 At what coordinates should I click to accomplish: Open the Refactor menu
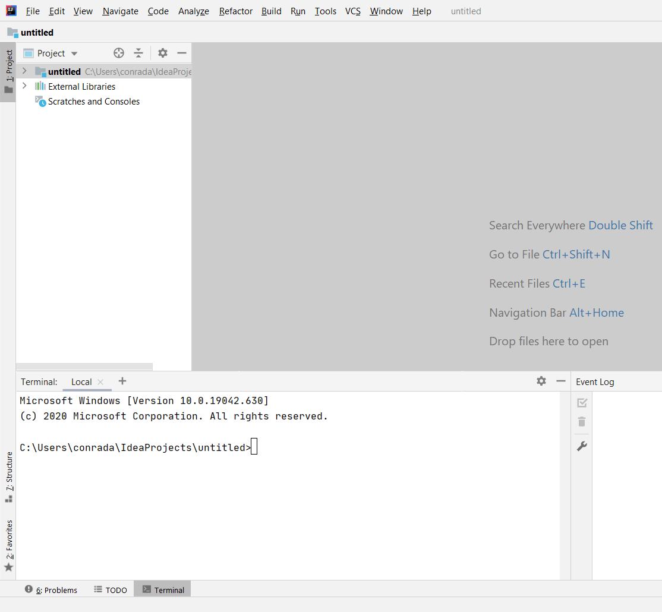click(x=235, y=11)
